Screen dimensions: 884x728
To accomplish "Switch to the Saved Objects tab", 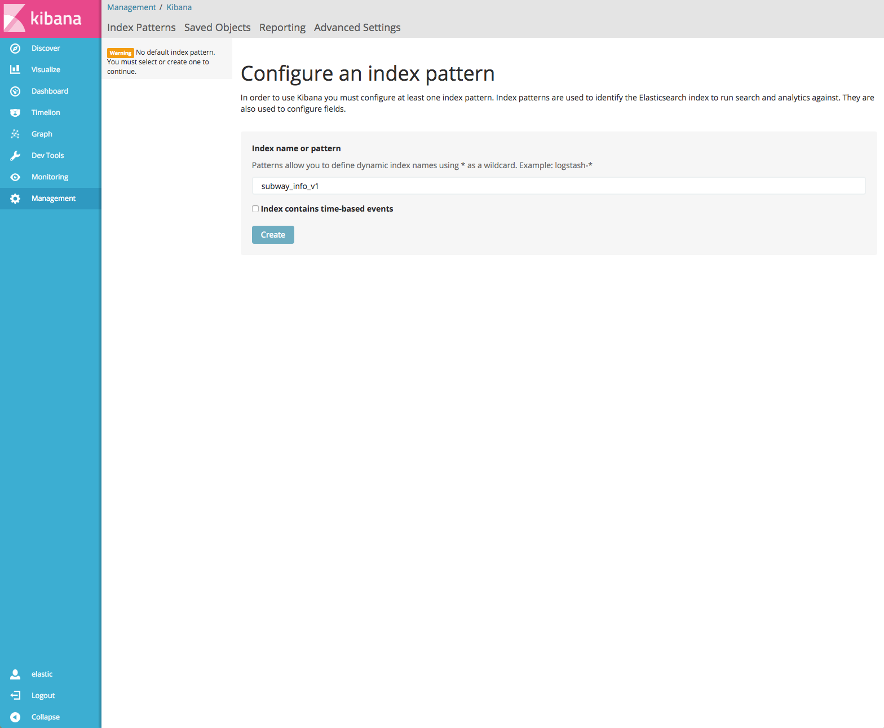I will (x=217, y=28).
